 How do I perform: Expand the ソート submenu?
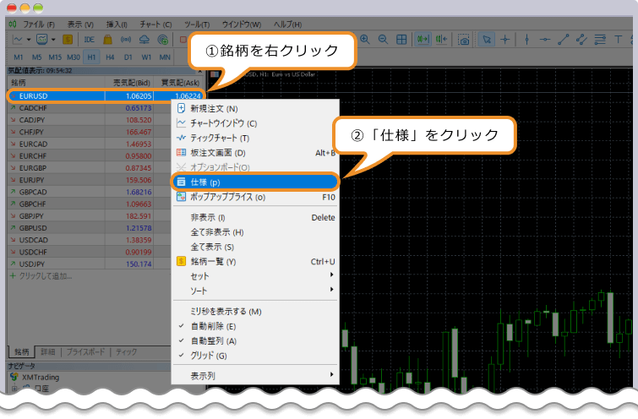click(255, 291)
